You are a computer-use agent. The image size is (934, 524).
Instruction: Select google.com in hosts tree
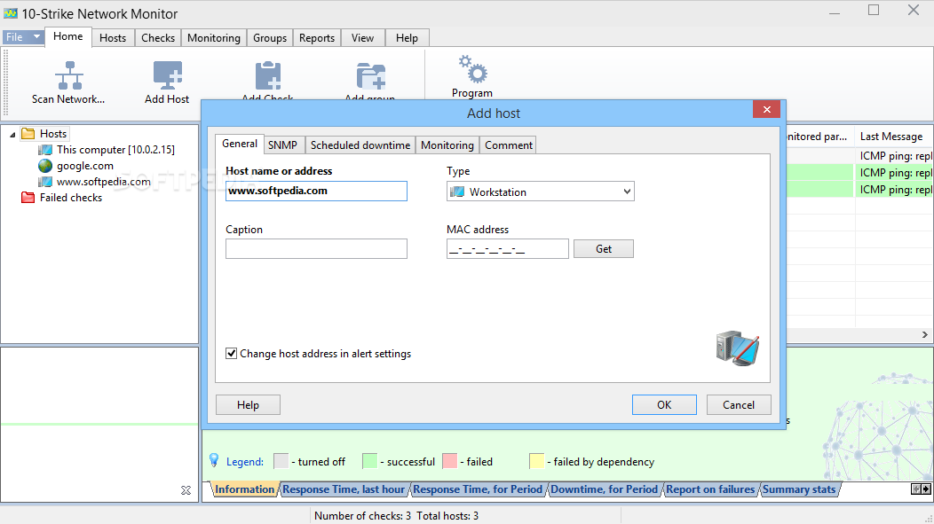pyautogui.click(x=85, y=166)
